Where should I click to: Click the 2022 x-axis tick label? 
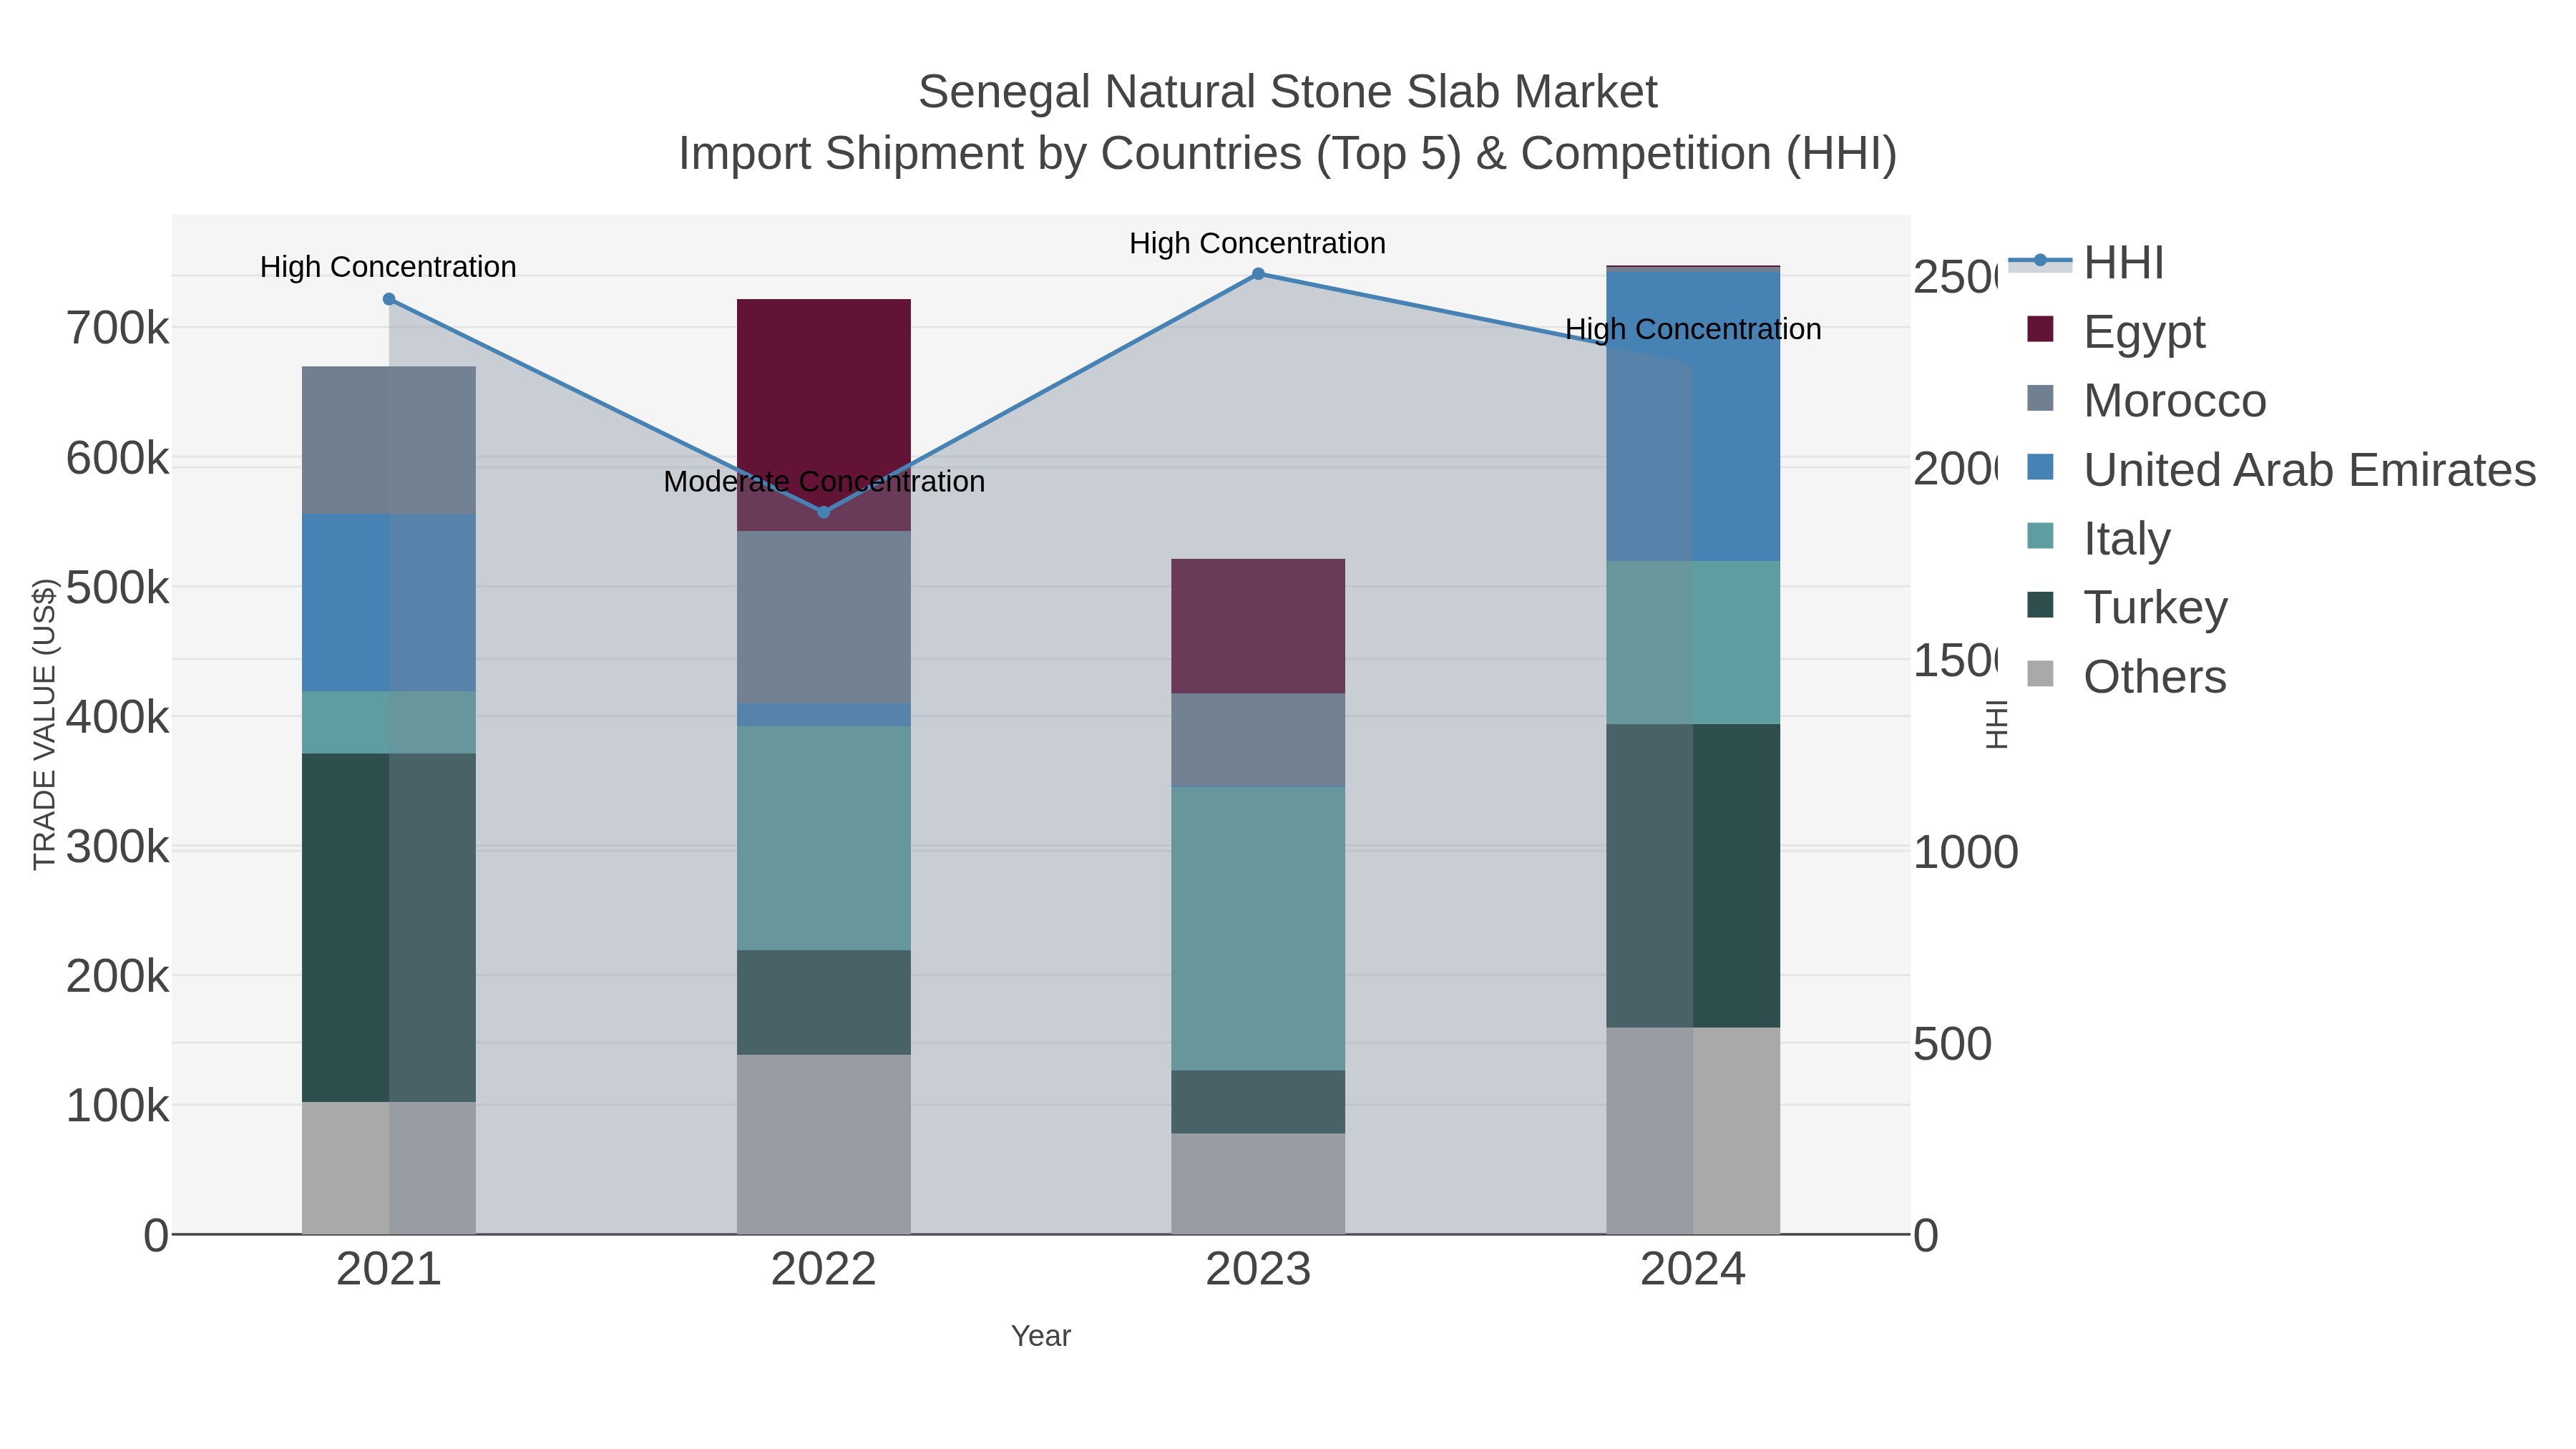coord(824,1270)
